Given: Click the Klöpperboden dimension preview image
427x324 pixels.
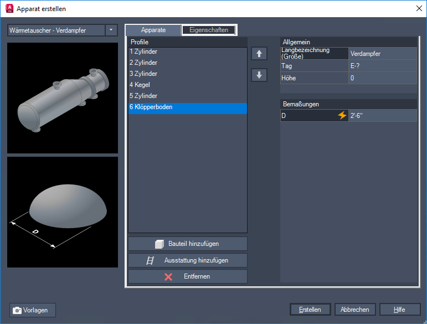Looking at the screenshot, I should click(63, 212).
